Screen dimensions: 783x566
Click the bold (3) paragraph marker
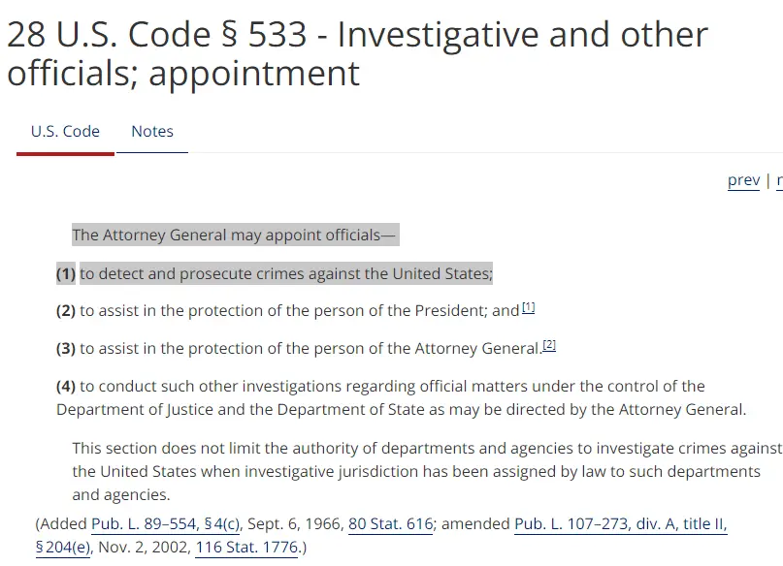coord(66,348)
